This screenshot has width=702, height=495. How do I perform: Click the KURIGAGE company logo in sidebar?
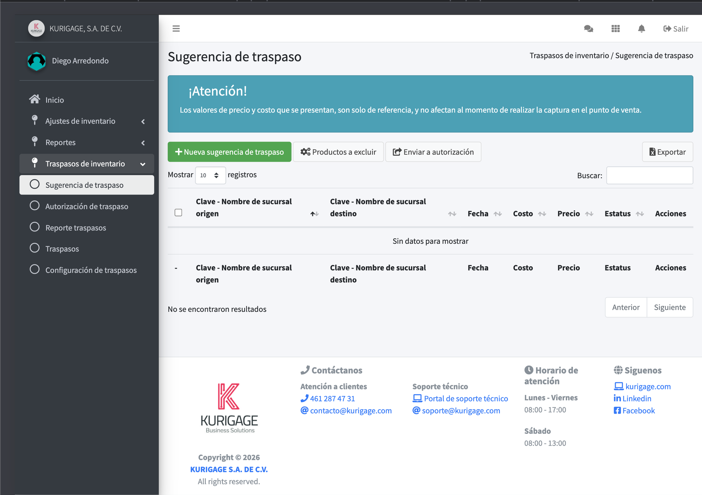pos(36,29)
